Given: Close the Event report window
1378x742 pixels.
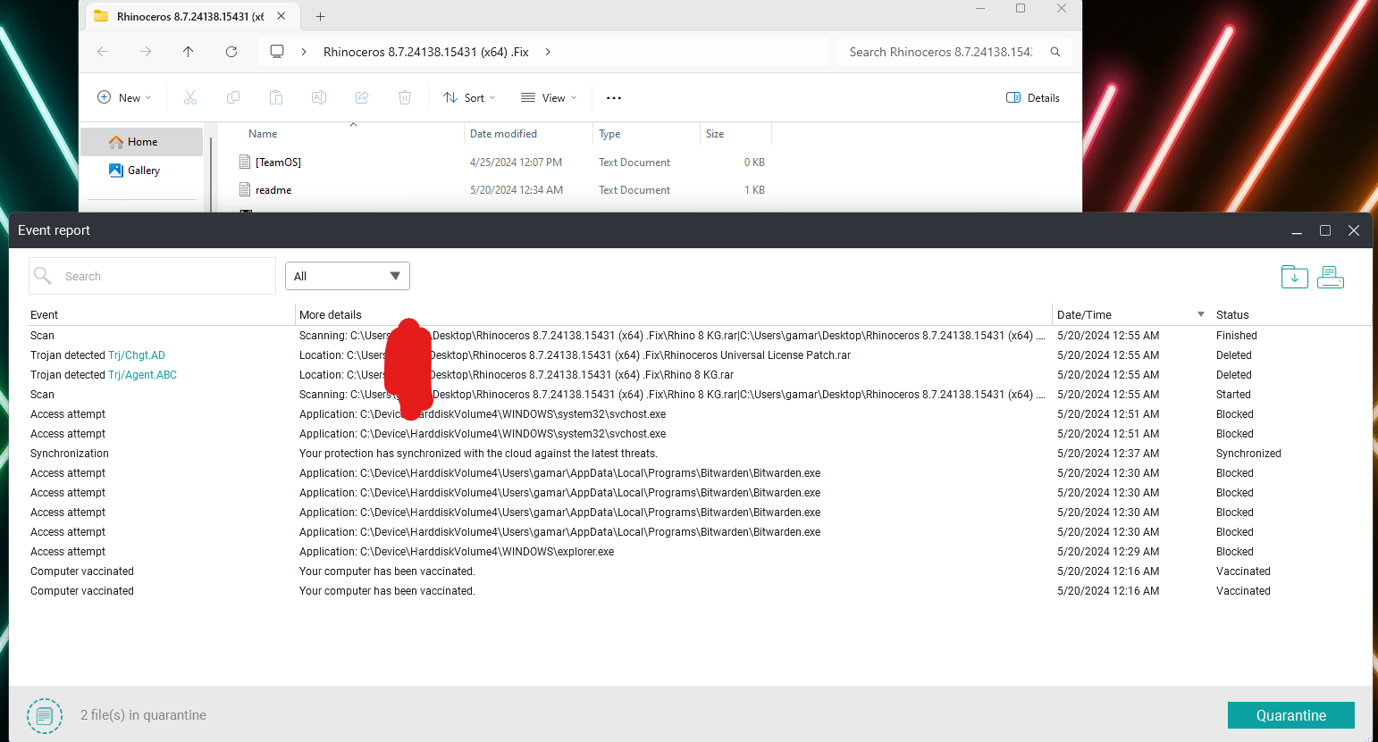Looking at the screenshot, I should point(1354,230).
